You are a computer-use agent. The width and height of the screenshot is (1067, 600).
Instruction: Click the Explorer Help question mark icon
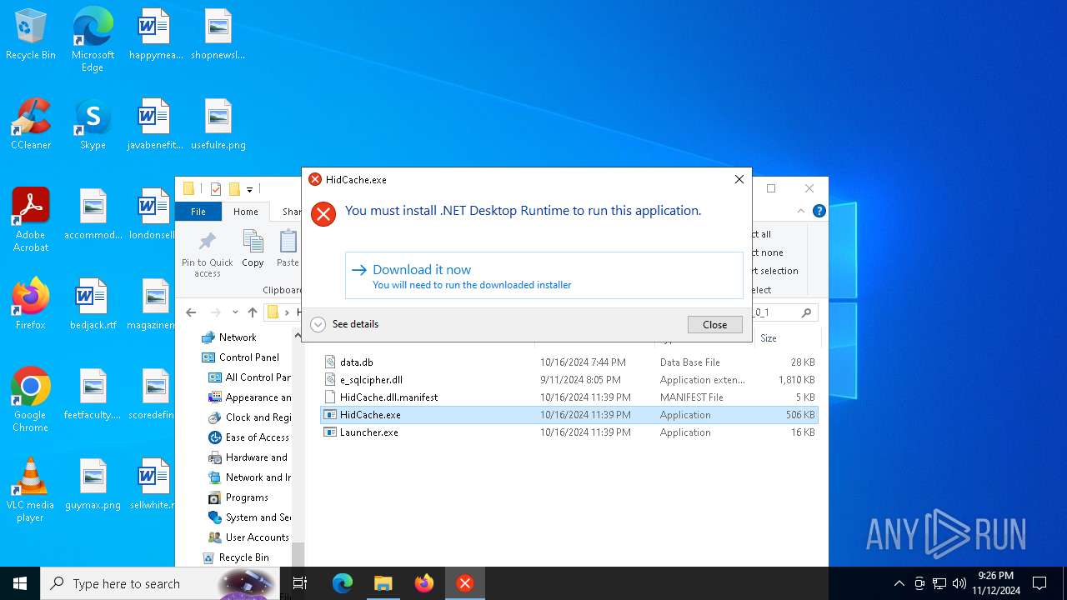pyautogui.click(x=819, y=212)
